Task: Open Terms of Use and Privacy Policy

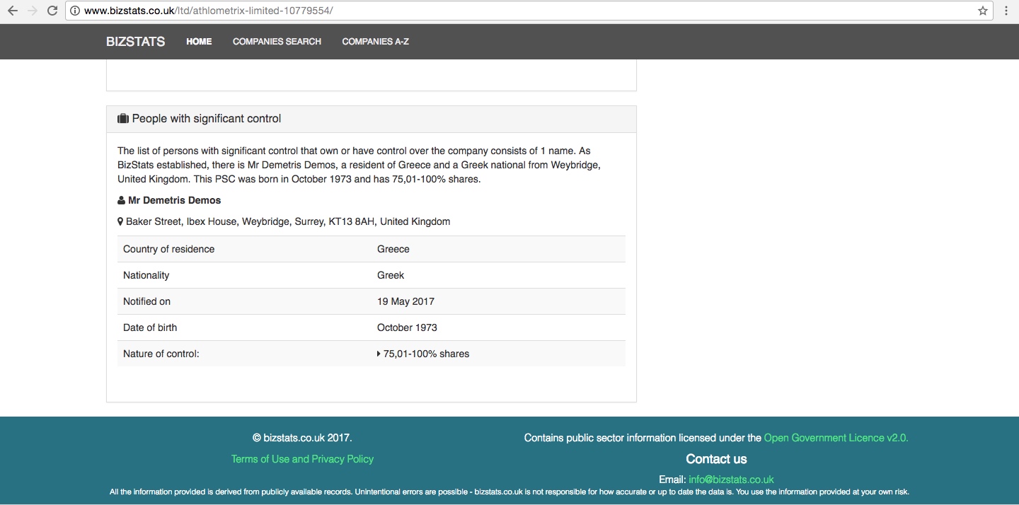Action: tap(302, 459)
